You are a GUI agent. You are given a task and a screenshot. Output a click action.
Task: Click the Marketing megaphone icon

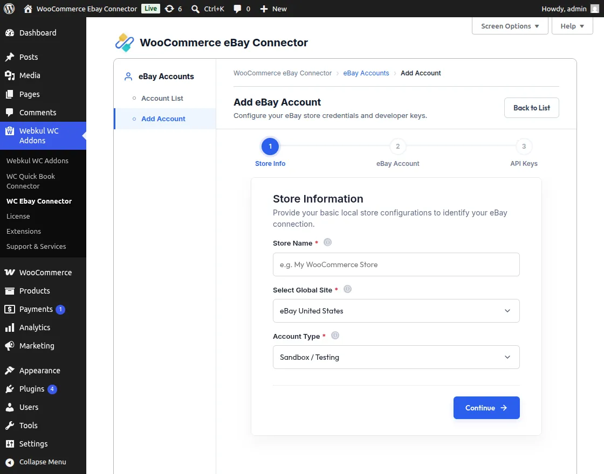tap(10, 345)
